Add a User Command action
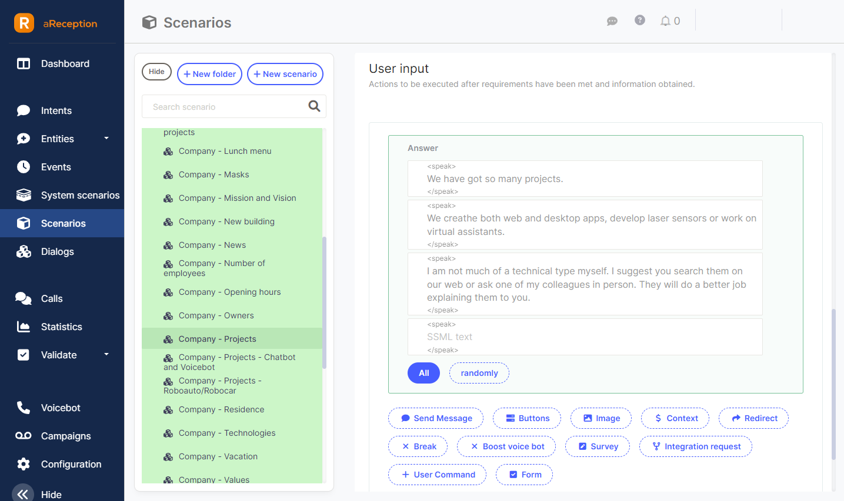Screen dimensions: 844x501 (x=437, y=475)
